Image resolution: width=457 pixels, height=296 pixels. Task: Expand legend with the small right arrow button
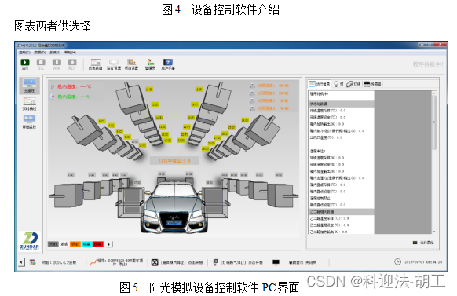click(110, 244)
